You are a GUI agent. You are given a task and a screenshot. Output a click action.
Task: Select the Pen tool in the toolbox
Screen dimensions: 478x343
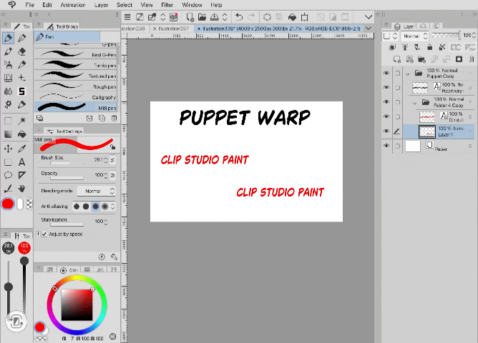(x=9, y=38)
